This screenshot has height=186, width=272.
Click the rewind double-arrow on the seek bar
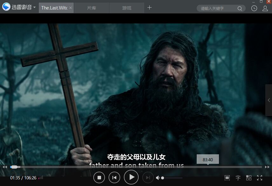click(x=5, y=167)
